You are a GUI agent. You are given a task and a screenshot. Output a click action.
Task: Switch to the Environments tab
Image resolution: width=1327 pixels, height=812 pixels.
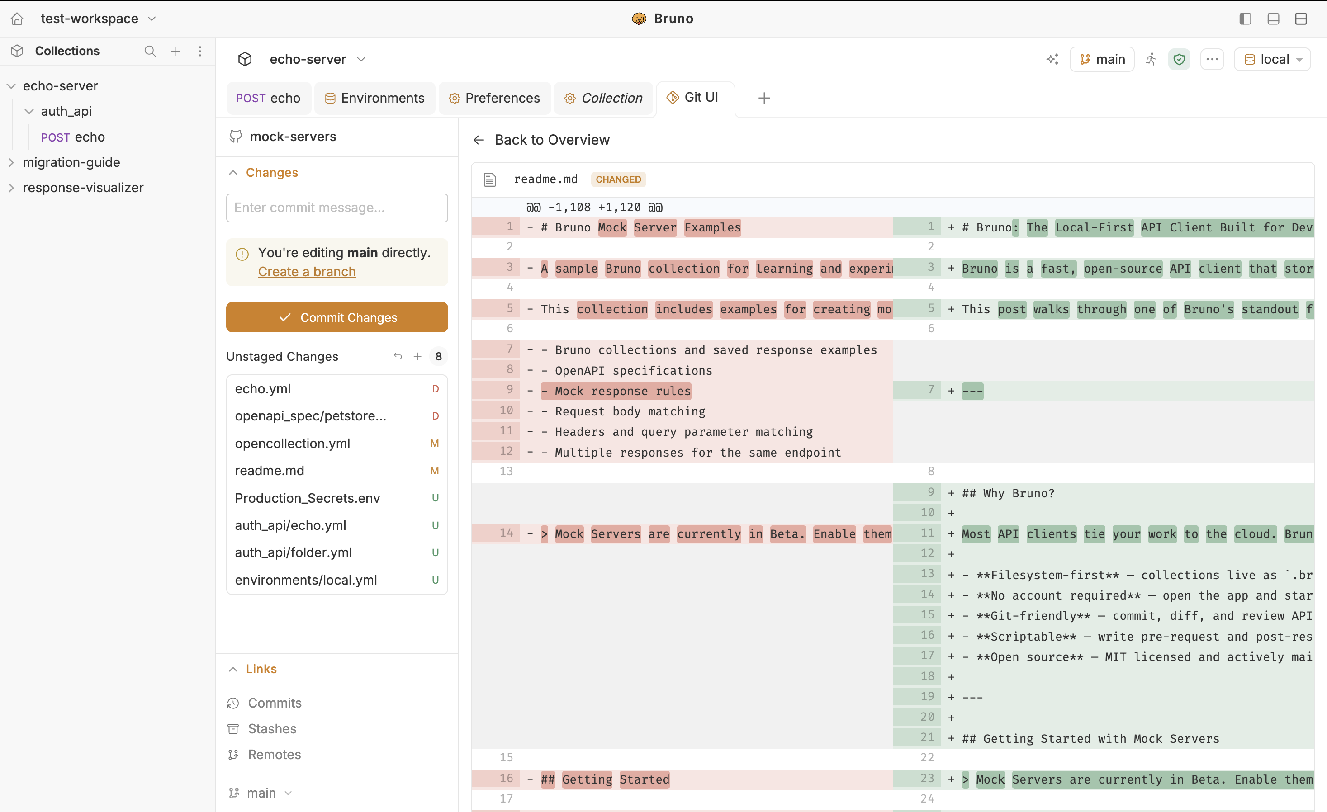(x=375, y=98)
